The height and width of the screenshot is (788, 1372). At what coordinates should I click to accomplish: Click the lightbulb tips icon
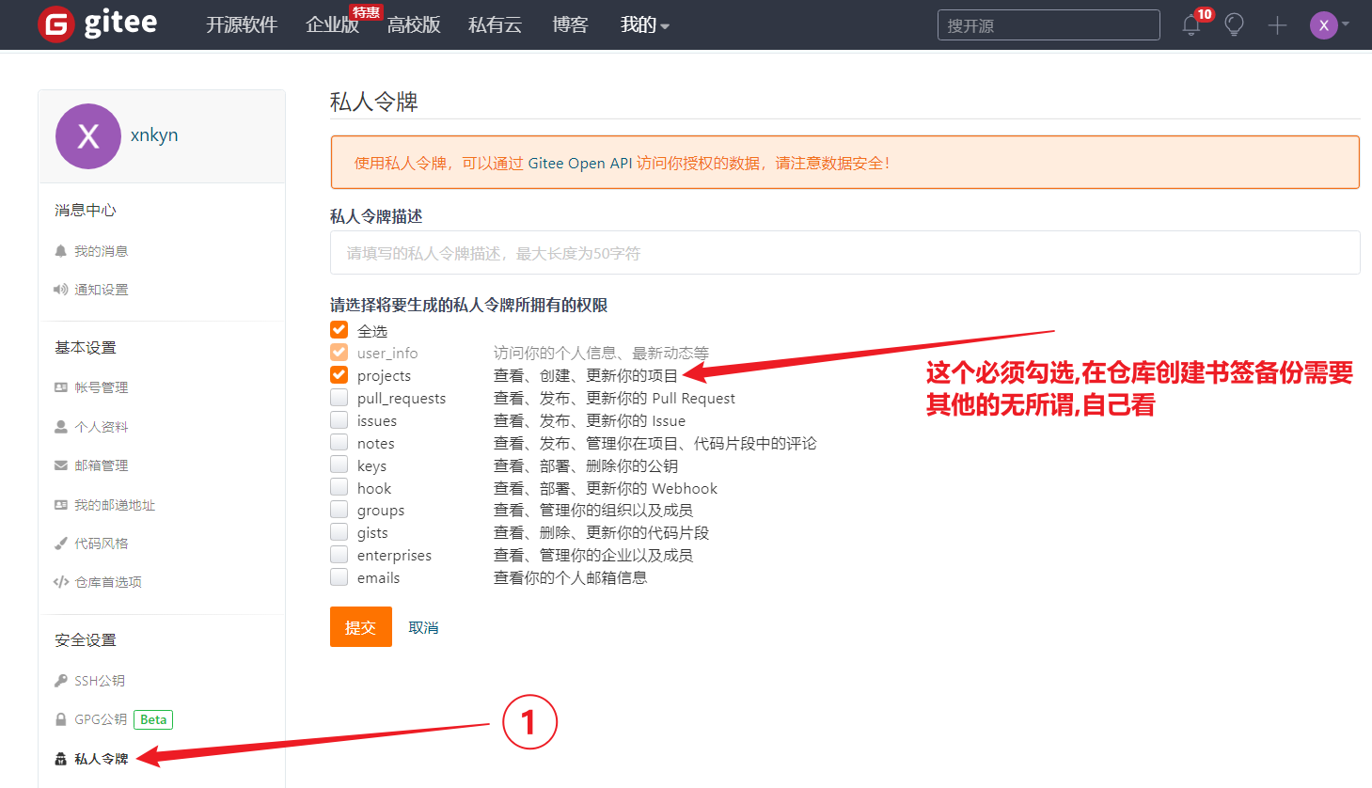coord(1234,25)
